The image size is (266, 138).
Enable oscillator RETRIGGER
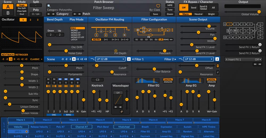[22, 55]
